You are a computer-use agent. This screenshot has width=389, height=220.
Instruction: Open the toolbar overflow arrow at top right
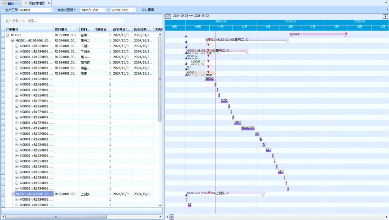coord(387,10)
